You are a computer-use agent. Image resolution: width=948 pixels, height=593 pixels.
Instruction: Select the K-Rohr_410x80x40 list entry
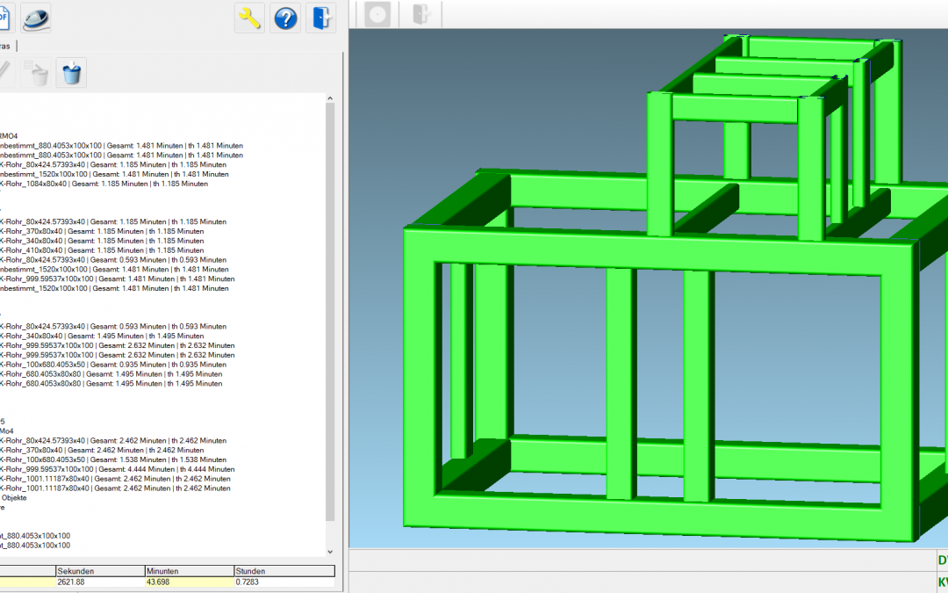click(x=101, y=250)
